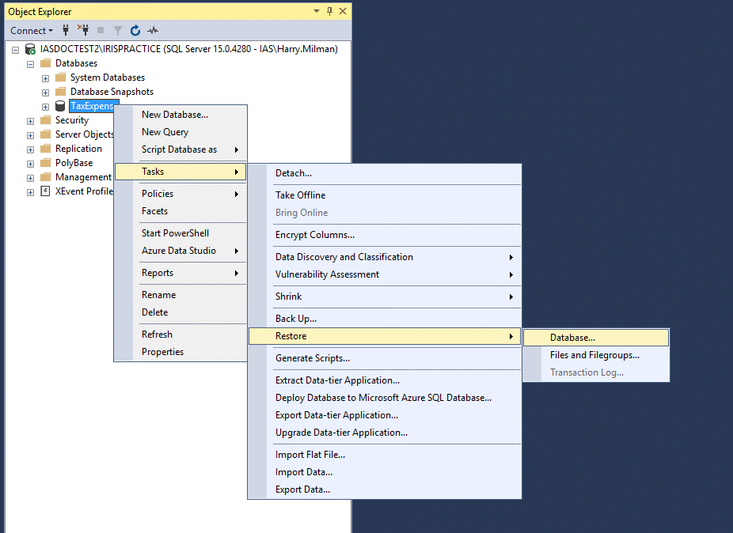Click the Replication folder icon
Image resolution: width=733 pixels, height=533 pixels.
click(45, 149)
